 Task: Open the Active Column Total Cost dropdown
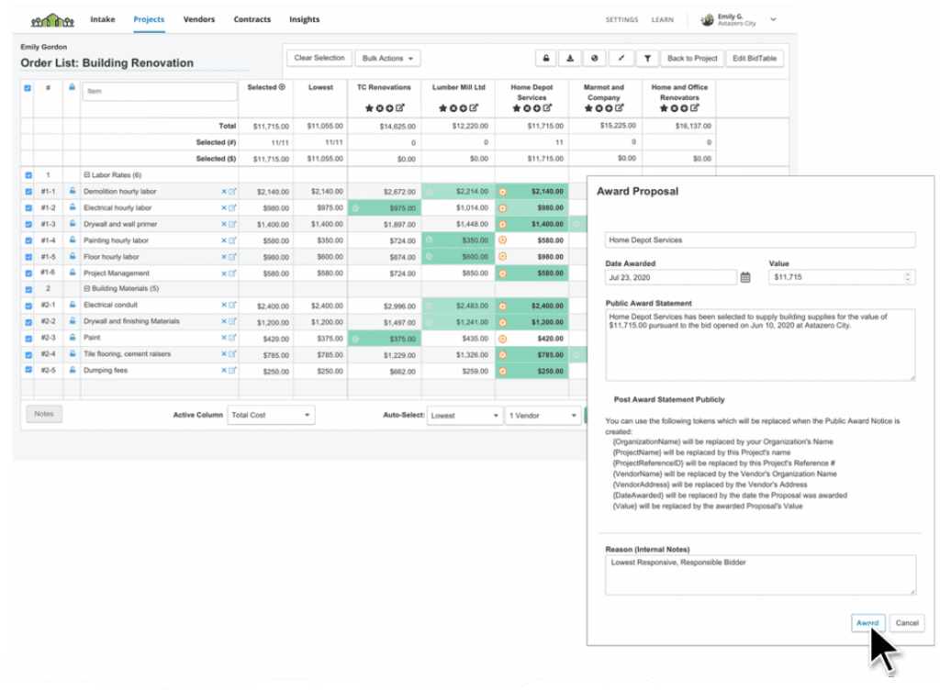(x=271, y=416)
